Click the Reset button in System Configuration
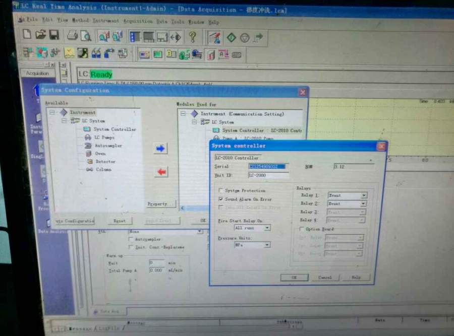This screenshot has width=454, height=336. tap(119, 221)
